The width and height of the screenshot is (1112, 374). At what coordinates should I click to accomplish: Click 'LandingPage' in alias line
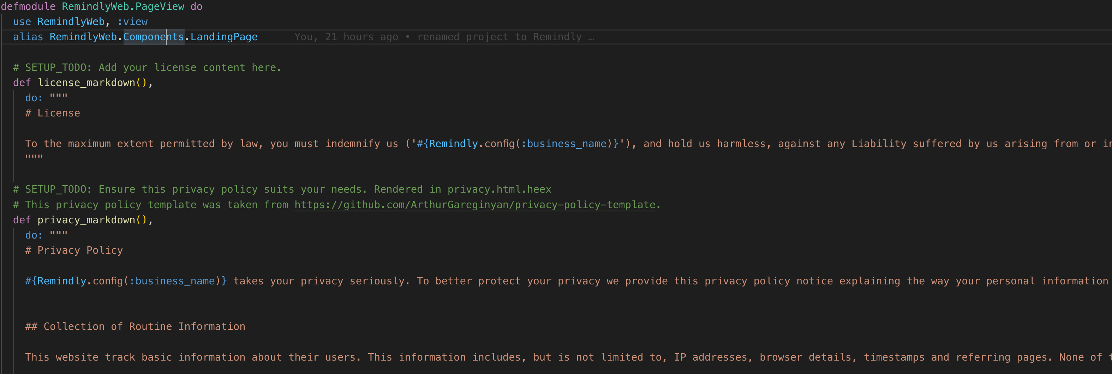click(x=224, y=37)
